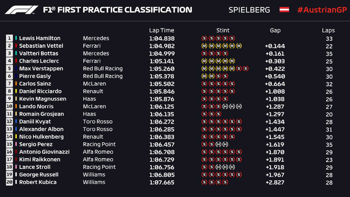
Task: Click the Gap column header
Action: tap(275, 30)
